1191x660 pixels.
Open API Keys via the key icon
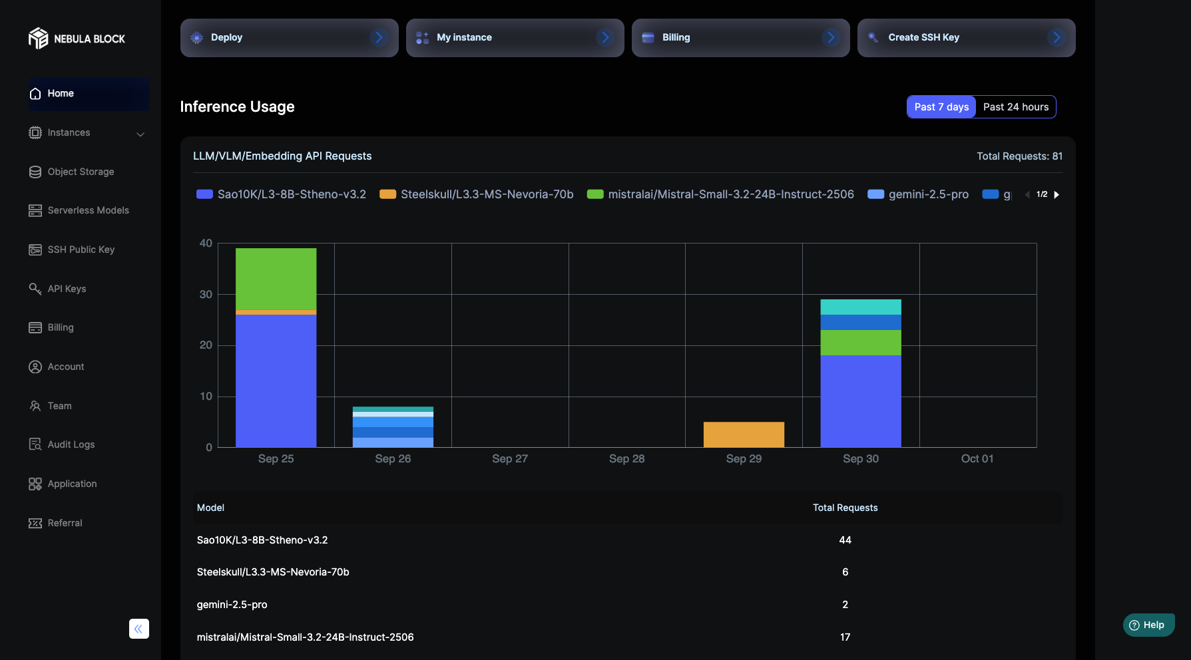35,288
